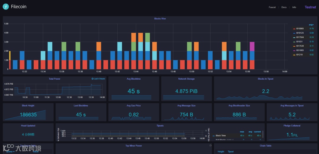The width and height of the screenshot is (319, 154).
Task: Open the Avg Blocktime panel title menu
Action: click(x=134, y=79)
